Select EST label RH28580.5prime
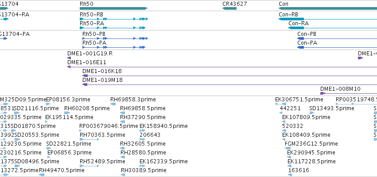Image resolution: width=377 pixels, height=177 pixels. click(144, 153)
